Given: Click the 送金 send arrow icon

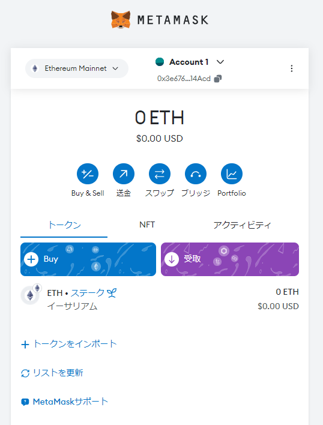Looking at the screenshot, I should tap(124, 173).
